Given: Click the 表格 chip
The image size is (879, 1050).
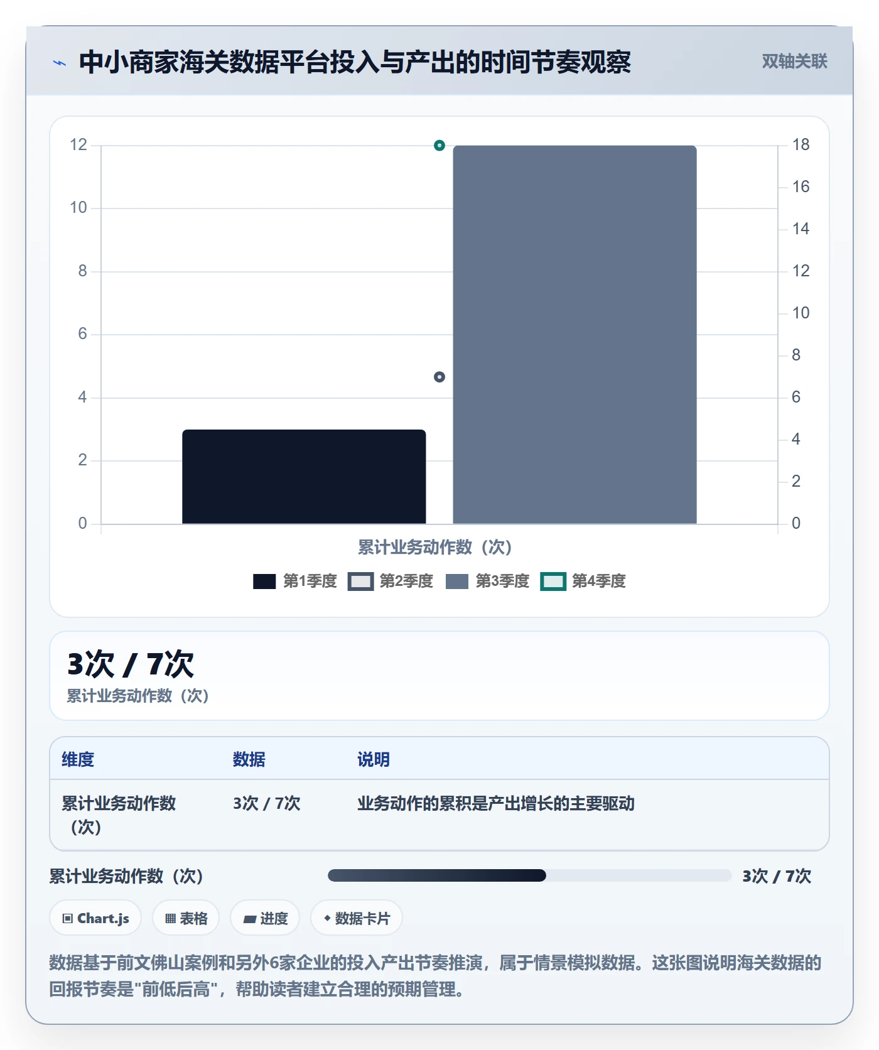Looking at the screenshot, I should pos(186,918).
